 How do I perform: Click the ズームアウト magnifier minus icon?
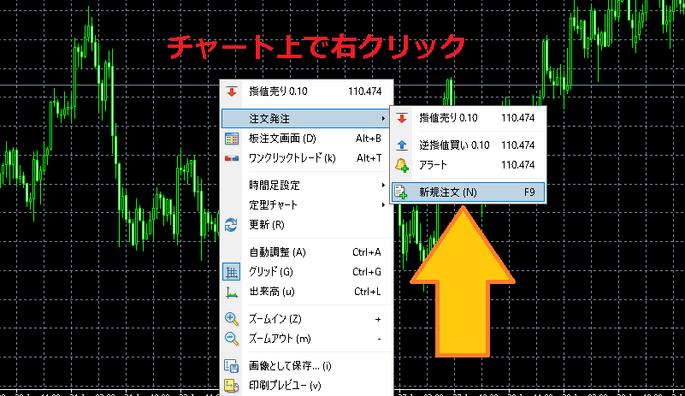coord(232,339)
